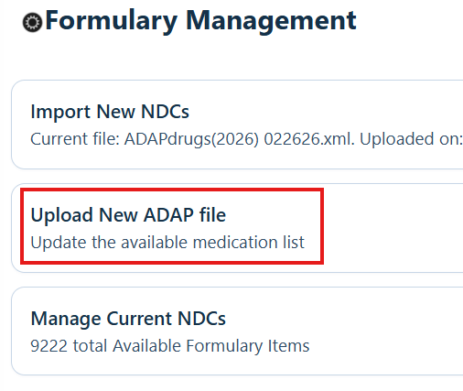Click 'NDCs' in Import New heading

165,112
